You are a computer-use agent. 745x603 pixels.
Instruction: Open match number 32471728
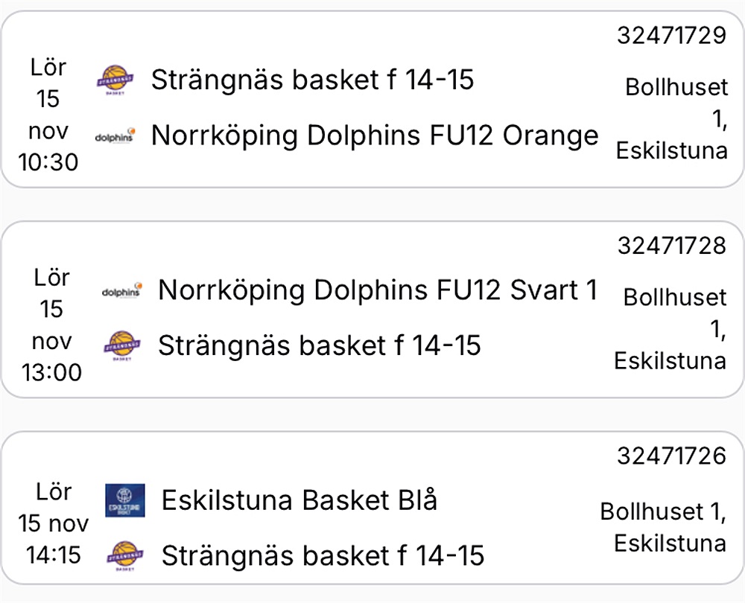click(672, 245)
